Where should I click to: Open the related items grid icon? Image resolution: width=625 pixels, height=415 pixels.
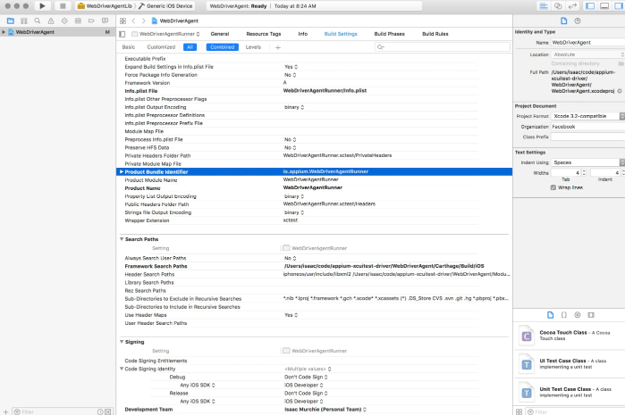(x=122, y=20)
